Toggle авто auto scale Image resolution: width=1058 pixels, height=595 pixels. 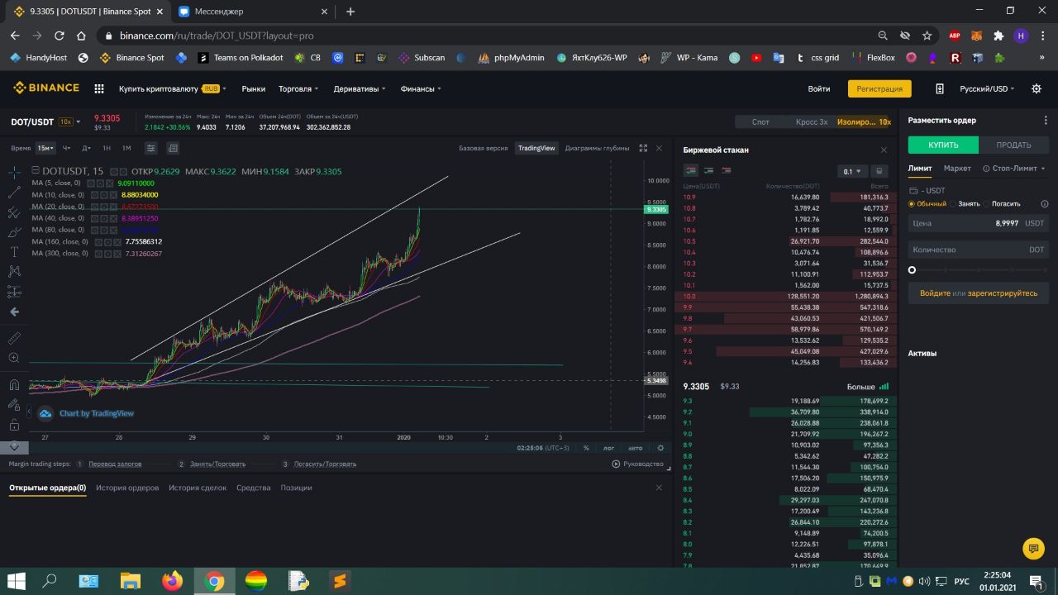[635, 448]
